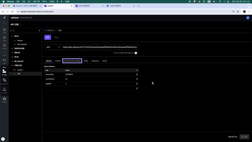The height and width of the screenshot is (142, 252).
Task: Open the help question mark icon
Action: tap(3, 139)
